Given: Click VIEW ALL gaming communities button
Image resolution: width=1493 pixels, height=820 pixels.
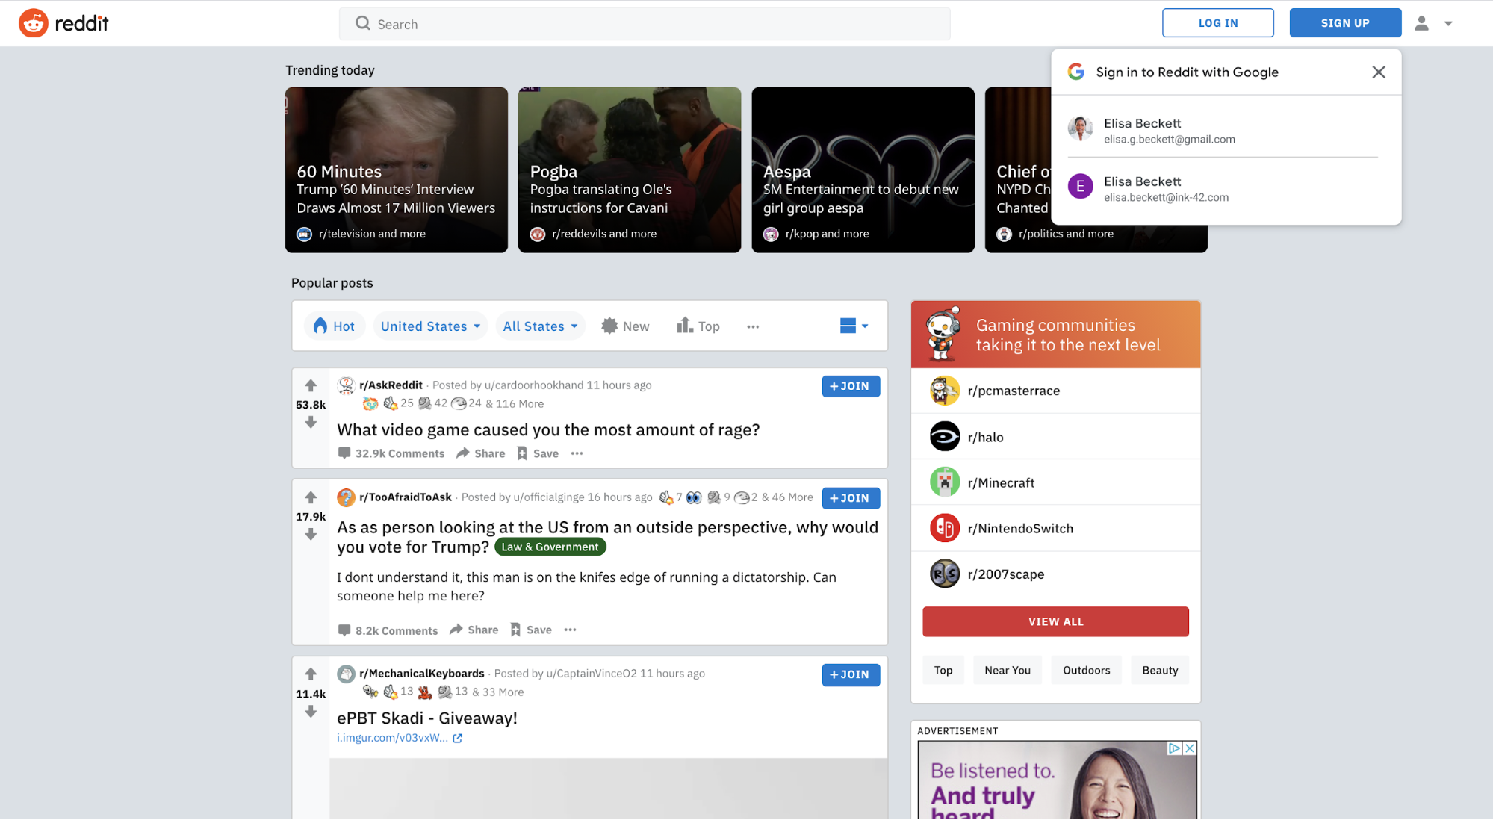Looking at the screenshot, I should click(x=1056, y=621).
